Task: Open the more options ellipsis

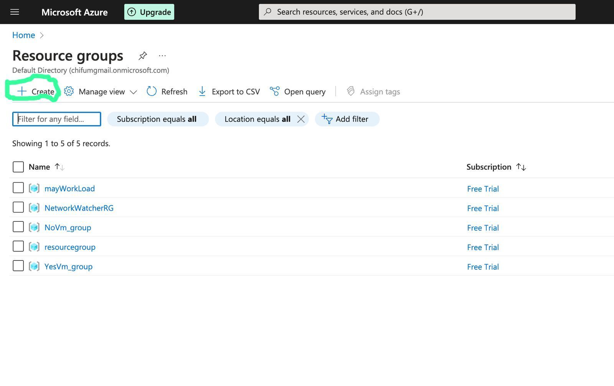Action: [x=162, y=56]
